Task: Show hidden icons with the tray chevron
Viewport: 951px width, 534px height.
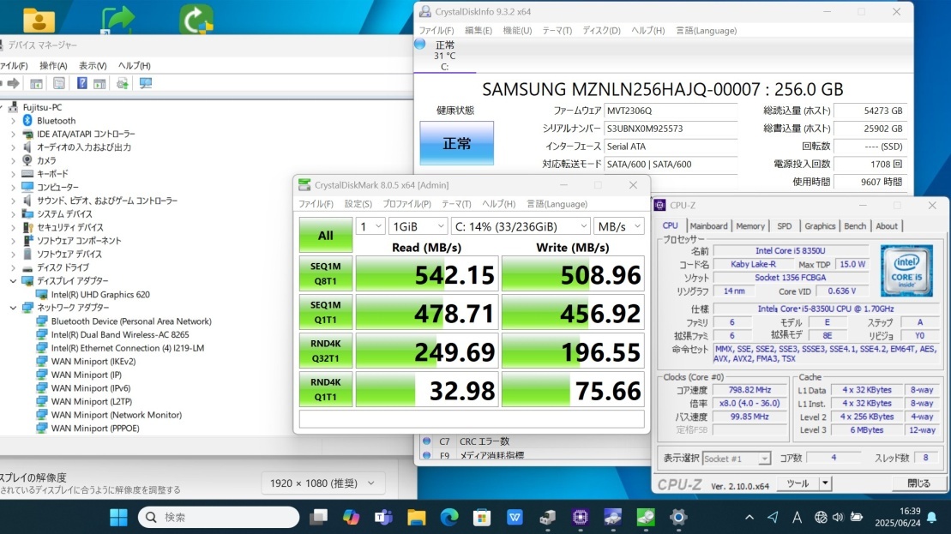Action: (749, 517)
